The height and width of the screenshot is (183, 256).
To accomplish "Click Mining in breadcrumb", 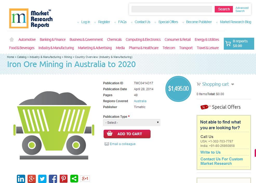I will [68, 57].
